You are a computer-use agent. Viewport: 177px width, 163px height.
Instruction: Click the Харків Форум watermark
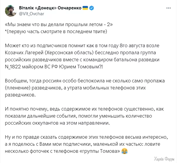click(x=164, y=159)
